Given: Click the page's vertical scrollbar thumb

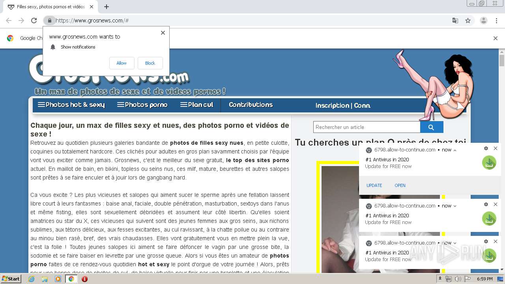Looking at the screenshot, I should point(502,61).
